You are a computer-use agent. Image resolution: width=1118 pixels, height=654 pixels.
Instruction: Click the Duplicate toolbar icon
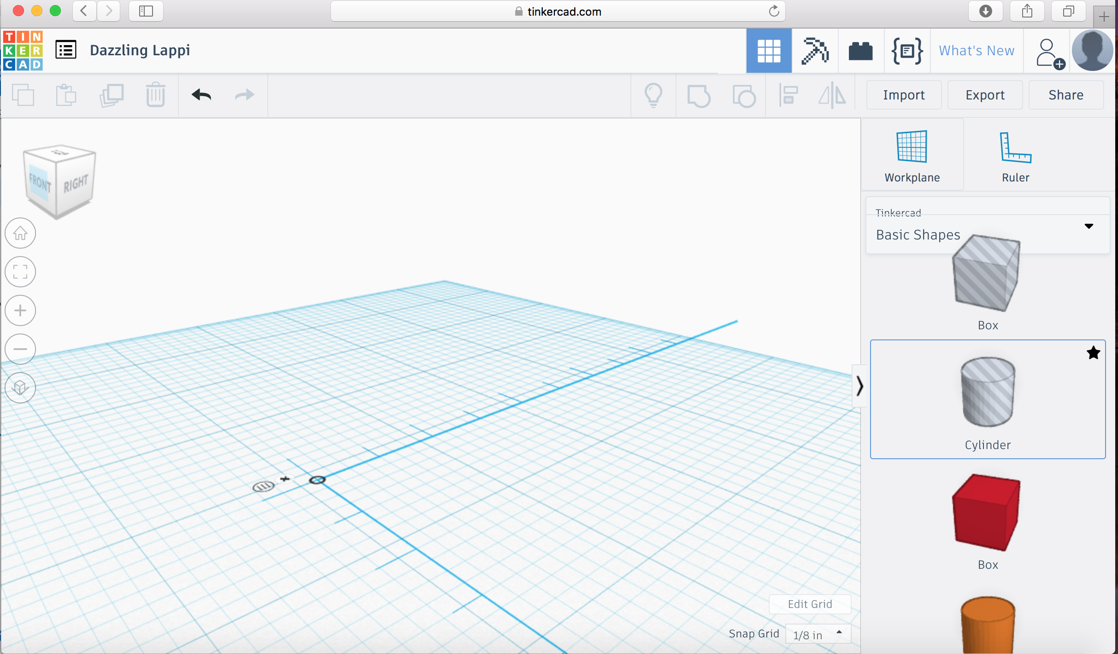click(x=112, y=95)
